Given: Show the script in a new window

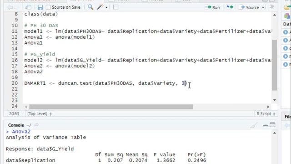Looking at the screenshot, I should [28, 7].
